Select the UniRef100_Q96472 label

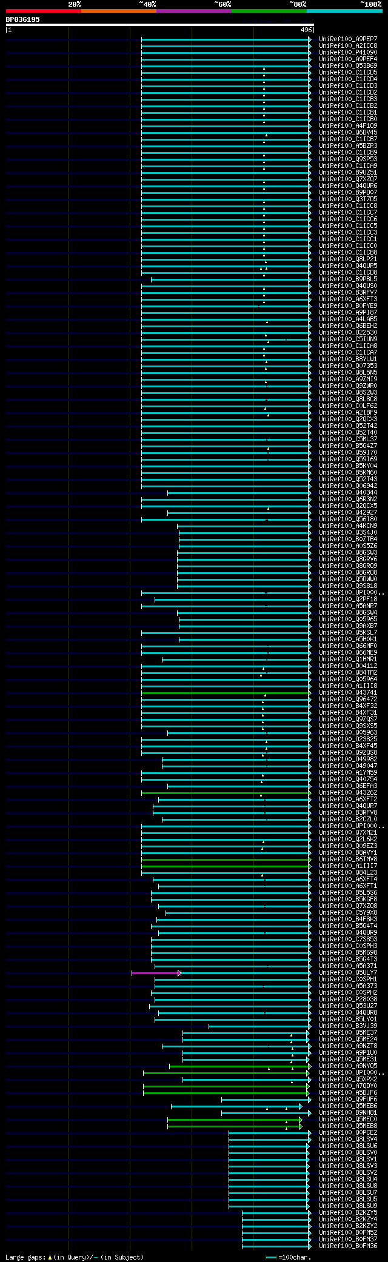click(x=348, y=699)
